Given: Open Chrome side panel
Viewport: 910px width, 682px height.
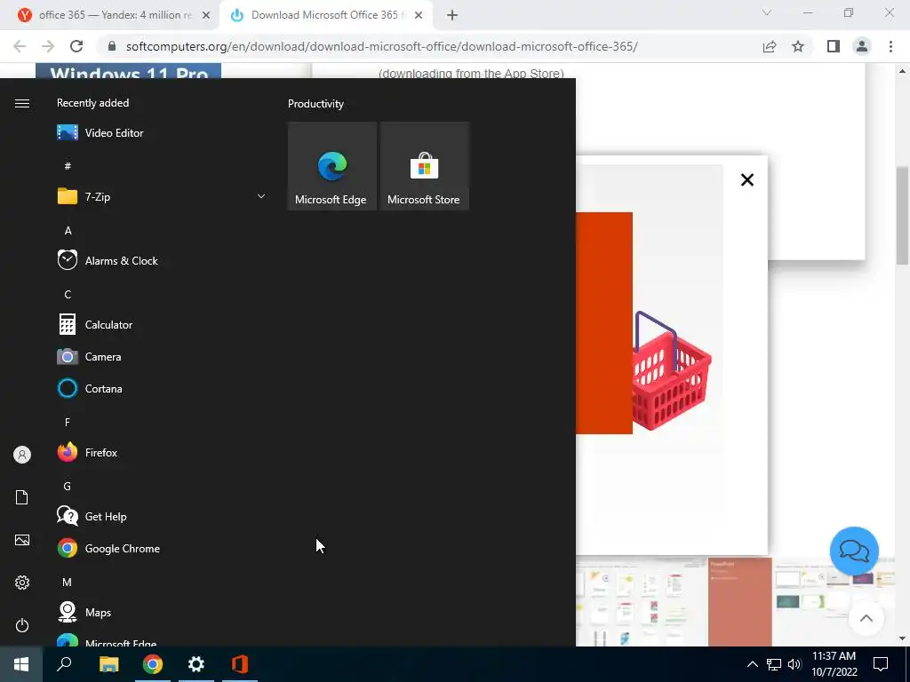Looking at the screenshot, I should [x=834, y=46].
